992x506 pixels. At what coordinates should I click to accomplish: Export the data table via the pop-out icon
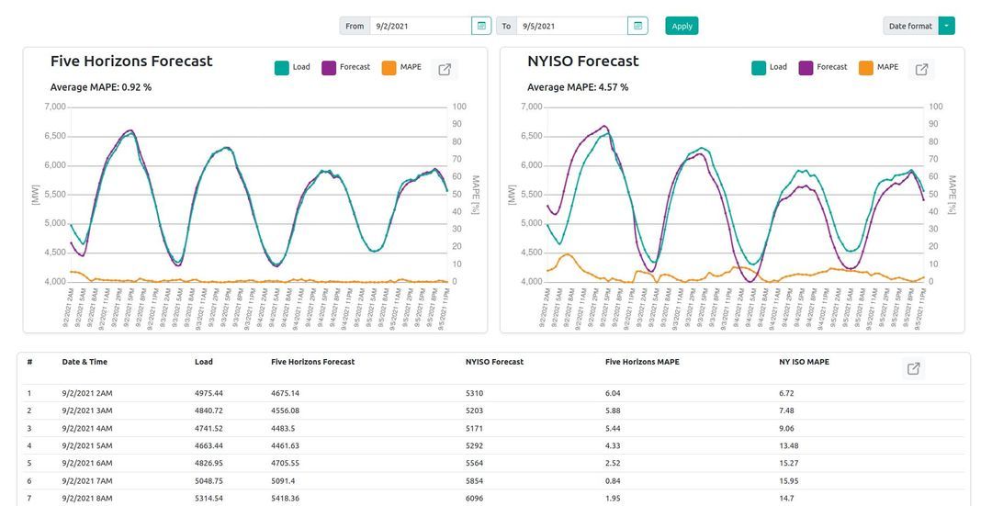click(914, 369)
